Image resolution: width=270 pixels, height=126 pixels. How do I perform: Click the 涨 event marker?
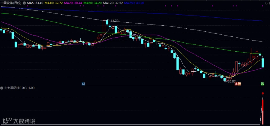[236, 84]
